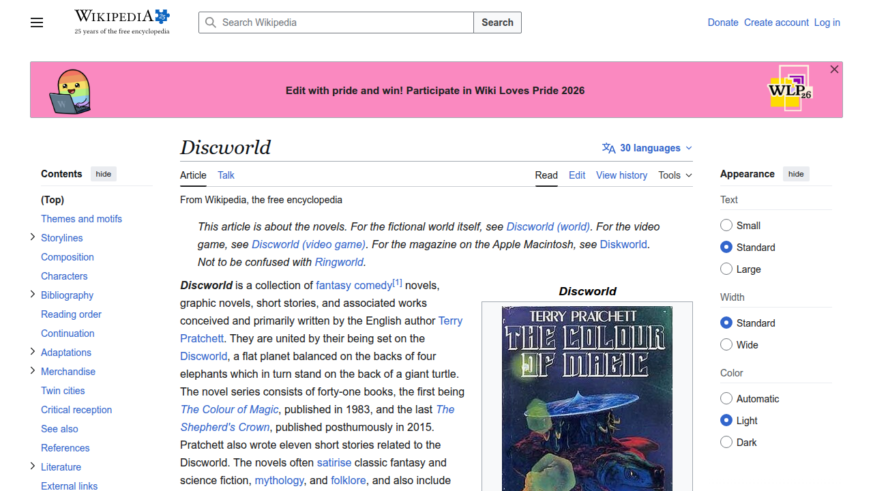
Task: Open the Edit tab
Action: (577, 175)
